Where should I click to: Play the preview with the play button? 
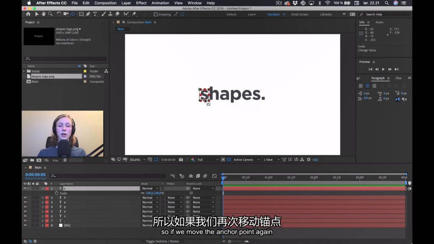click(x=383, y=69)
